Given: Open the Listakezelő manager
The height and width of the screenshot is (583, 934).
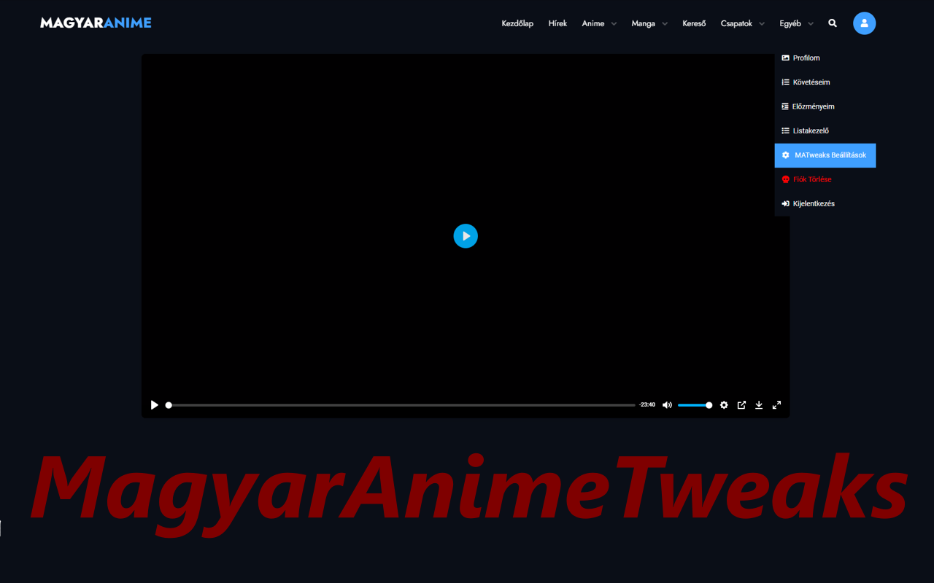Looking at the screenshot, I should click(x=810, y=130).
